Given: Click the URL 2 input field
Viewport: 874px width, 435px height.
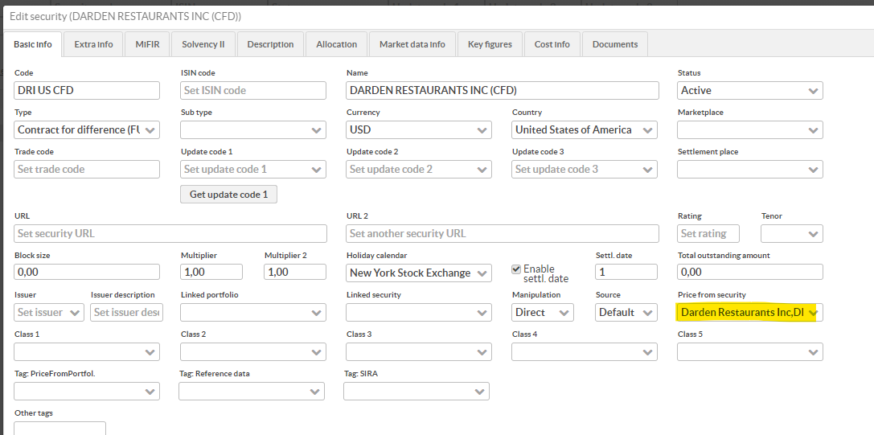Looking at the screenshot, I should [503, 234].
